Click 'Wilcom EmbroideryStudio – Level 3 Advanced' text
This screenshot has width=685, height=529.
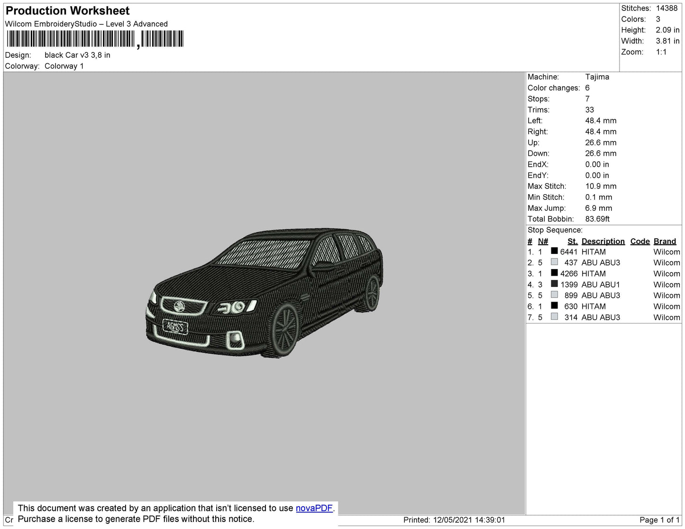(x=86, y=24)
